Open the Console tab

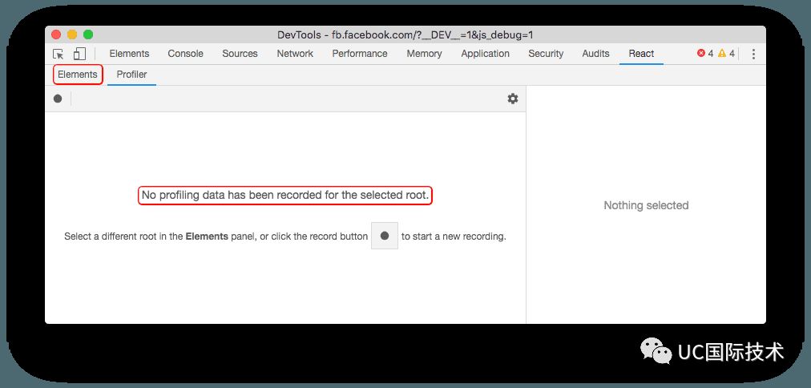[186, 53]
